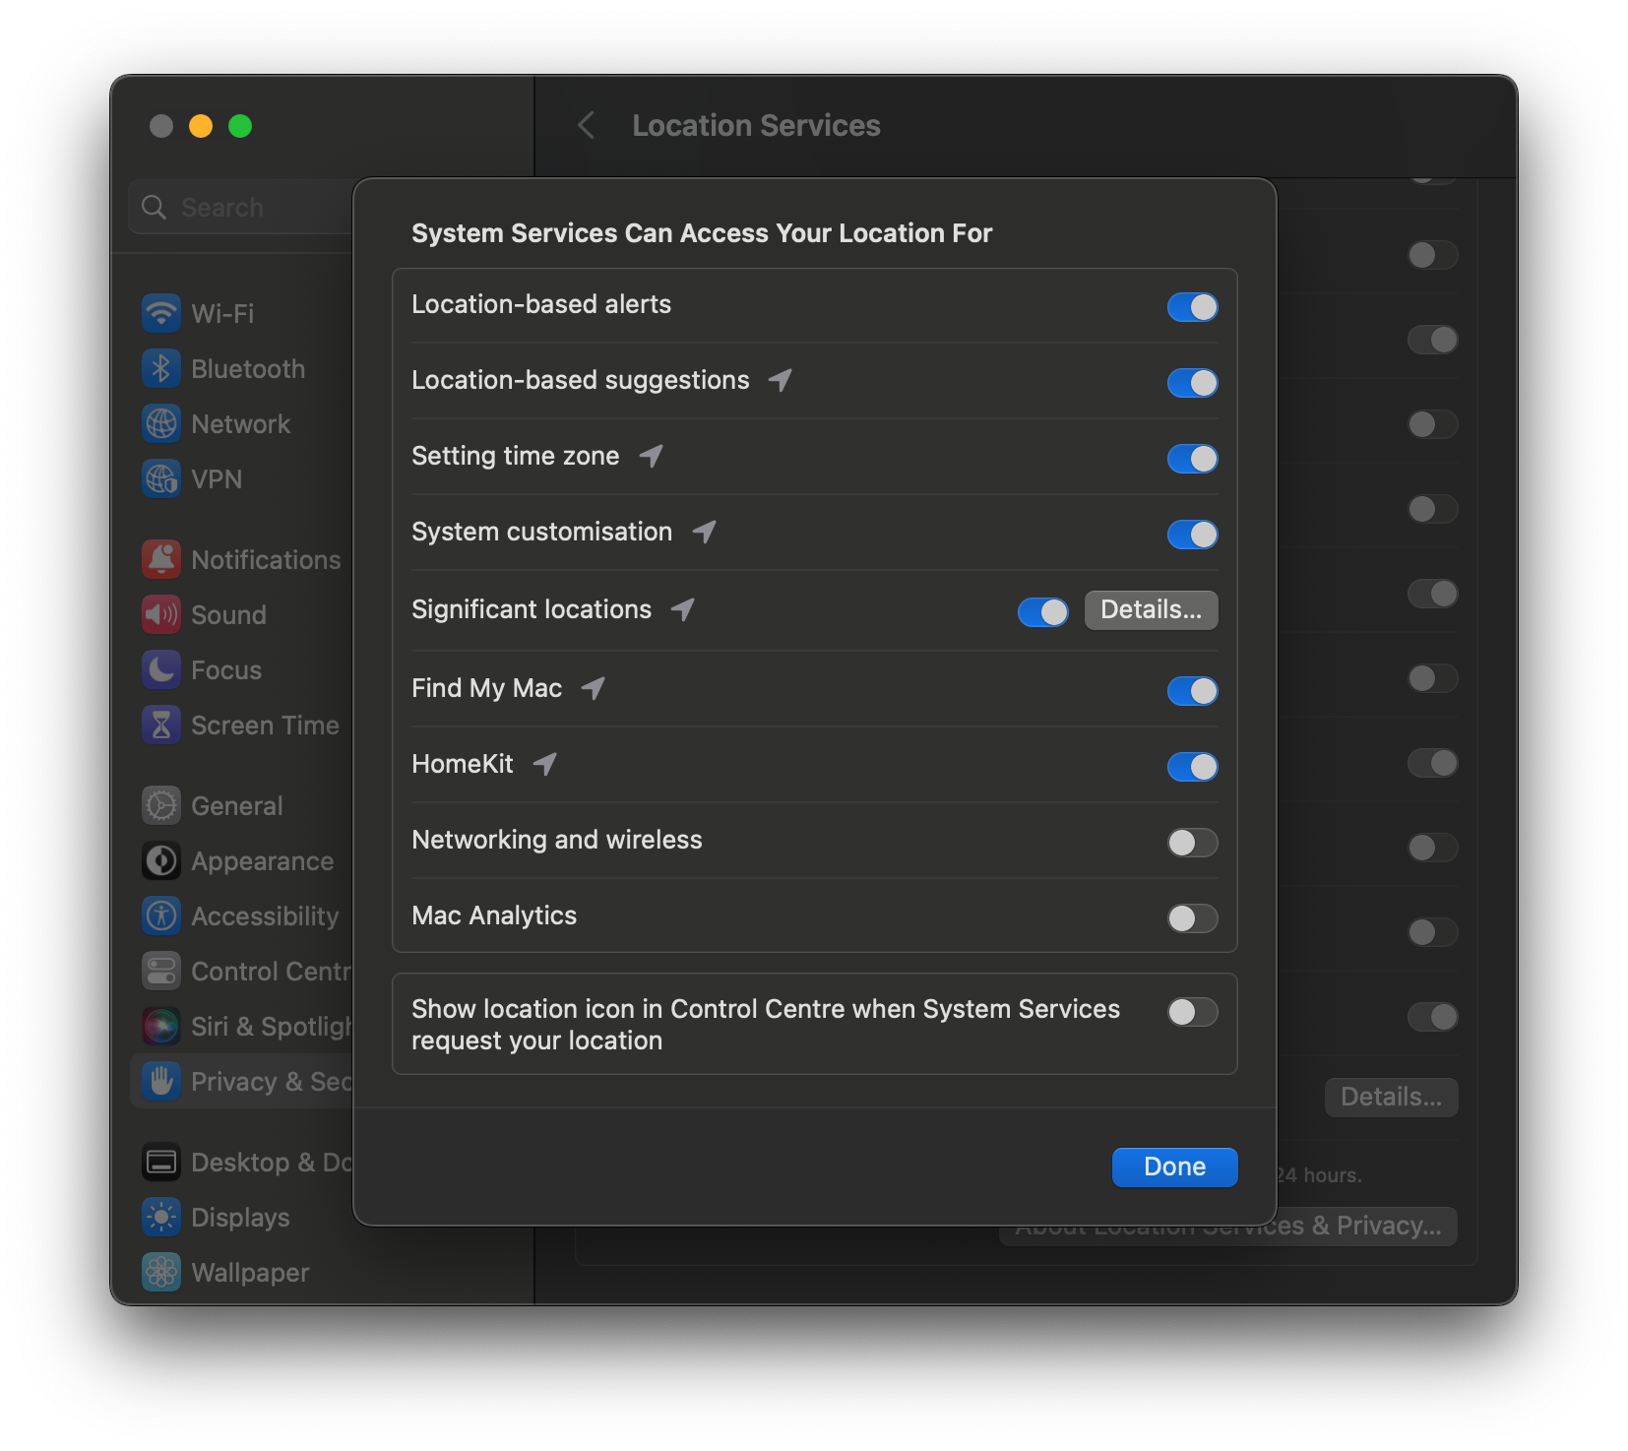Viewport: 1628px width, 1451px height.
Task: Enable Show location icon in Control Centre
Action: click(x=1192, y=1012)
